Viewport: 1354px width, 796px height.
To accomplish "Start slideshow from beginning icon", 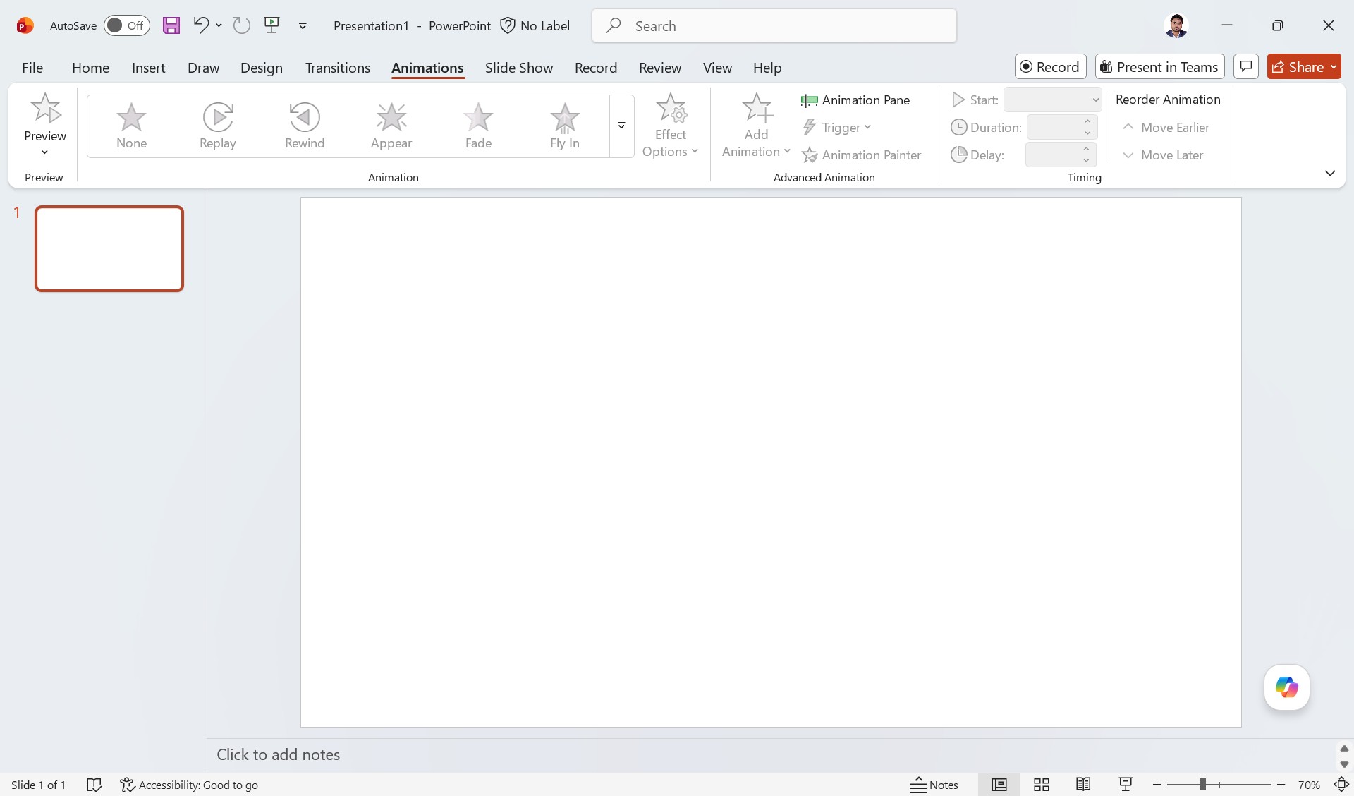I will [x=272, y=25].
